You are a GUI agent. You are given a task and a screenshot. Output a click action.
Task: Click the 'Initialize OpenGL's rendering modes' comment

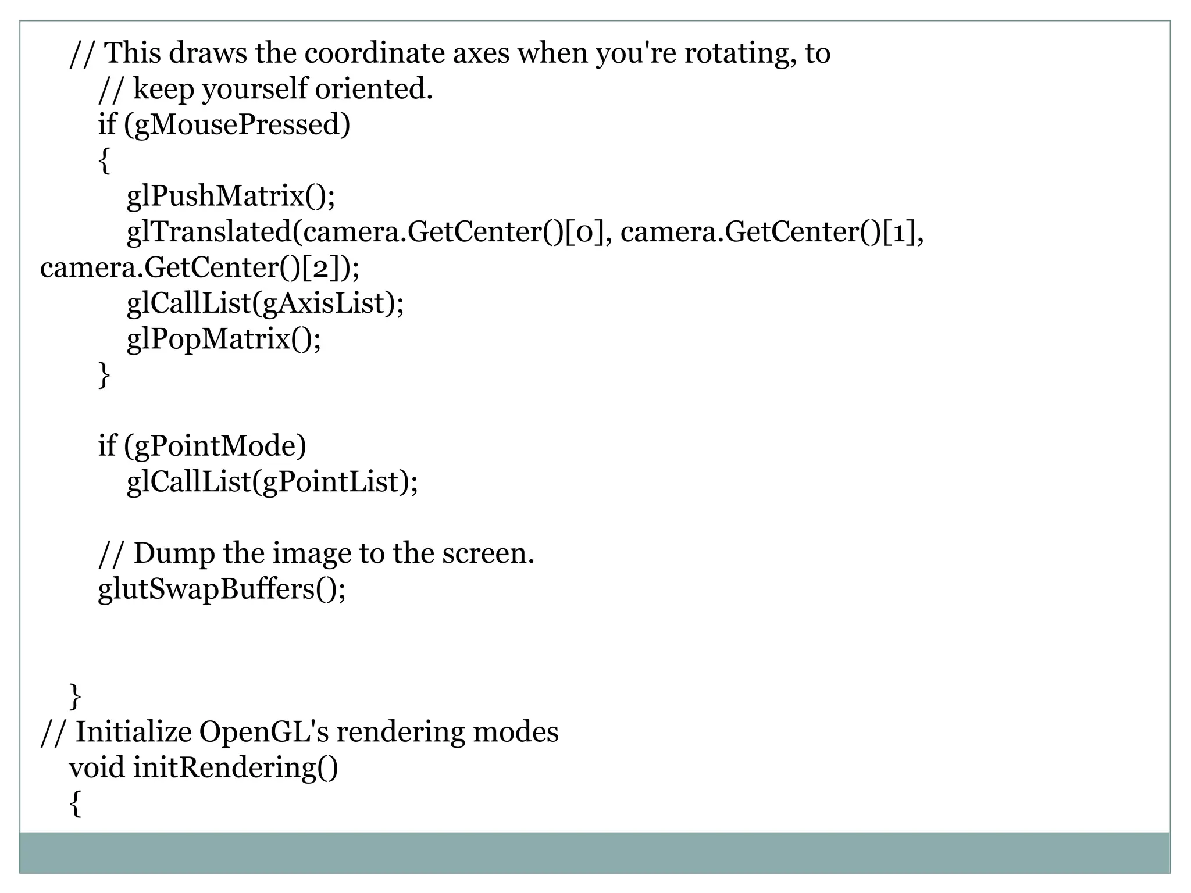pyautogui.click(x=299, y=732)
